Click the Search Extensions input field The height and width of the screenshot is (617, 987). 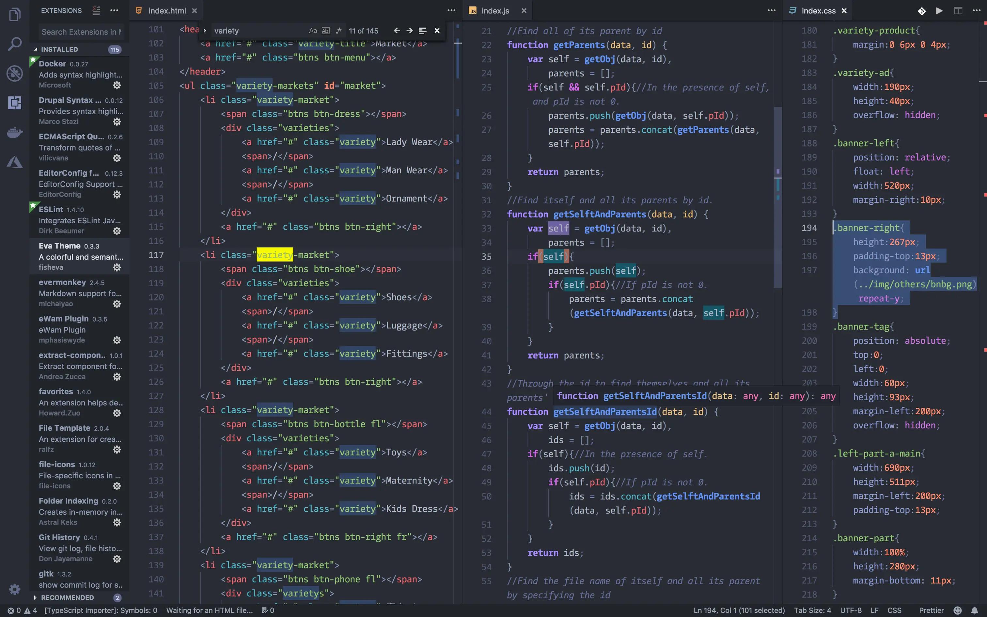pyautogui.click(x=81, y=32)
